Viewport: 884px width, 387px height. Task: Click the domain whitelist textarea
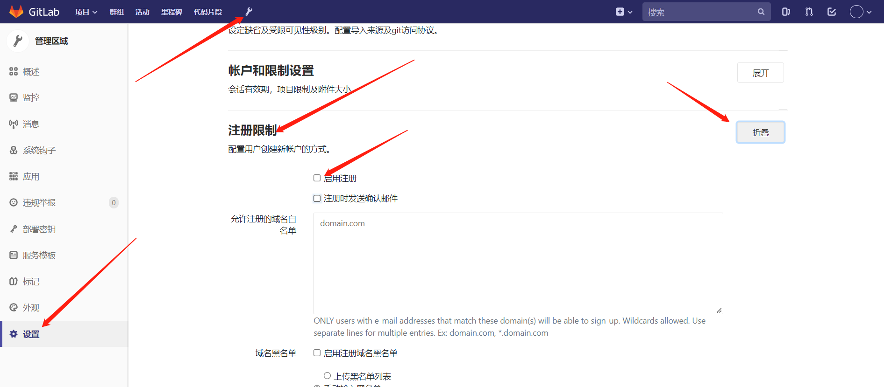[x=518, y=263]
